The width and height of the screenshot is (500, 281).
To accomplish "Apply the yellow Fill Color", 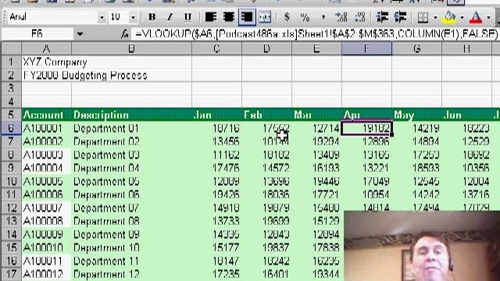I will [x=450, y=17].
